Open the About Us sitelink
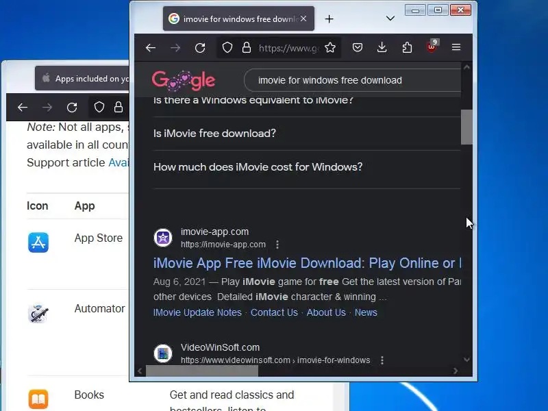This screenshot has height=411, width=548. (326, 312)
